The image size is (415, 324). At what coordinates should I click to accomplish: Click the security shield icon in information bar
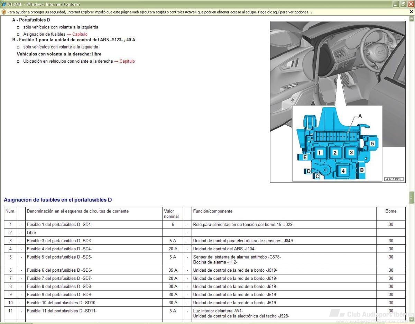pyautogui.click(x=4, y=12)
